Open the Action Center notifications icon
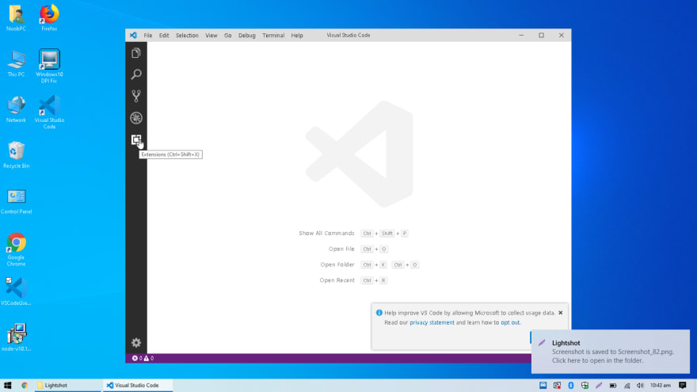Screen dimensions: 697x392 (x=682, y=386)
